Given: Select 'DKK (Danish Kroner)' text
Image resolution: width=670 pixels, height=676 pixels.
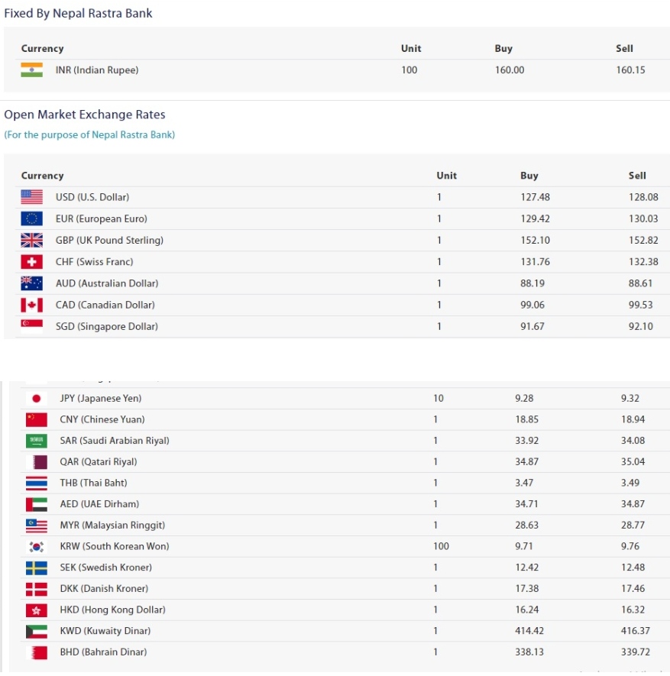Looking at the screenshot, I should (x=104, y=588).
